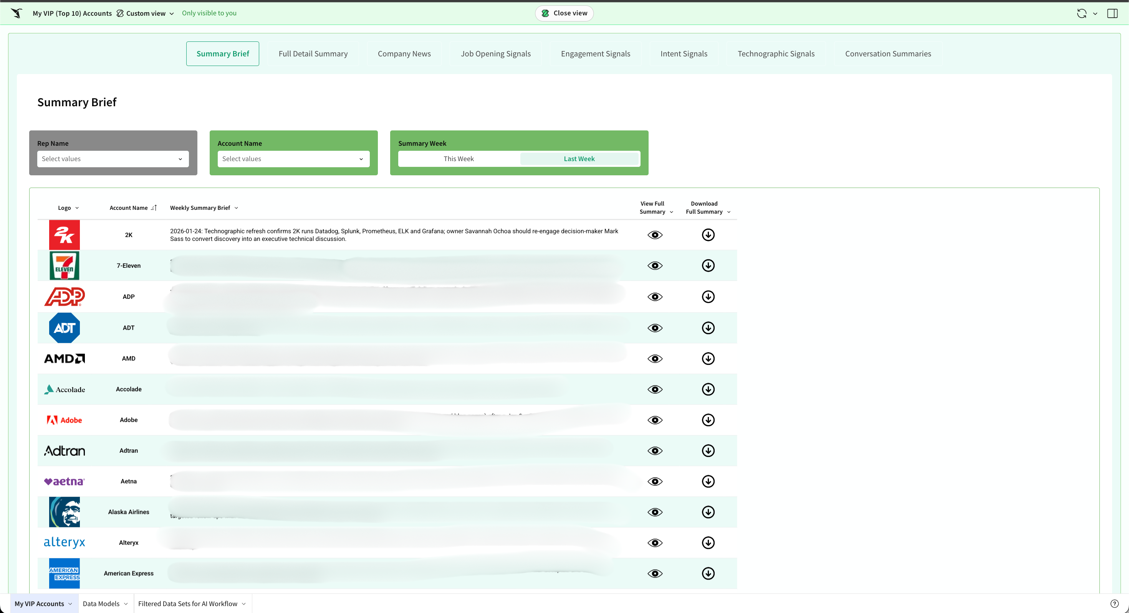
Task: Switch to the Company News tab
Action: click(404, 53)
